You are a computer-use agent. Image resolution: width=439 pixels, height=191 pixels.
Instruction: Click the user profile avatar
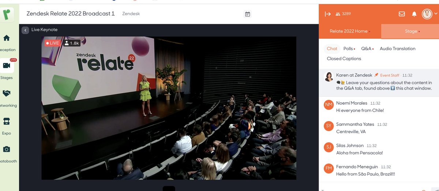(427, 14)
